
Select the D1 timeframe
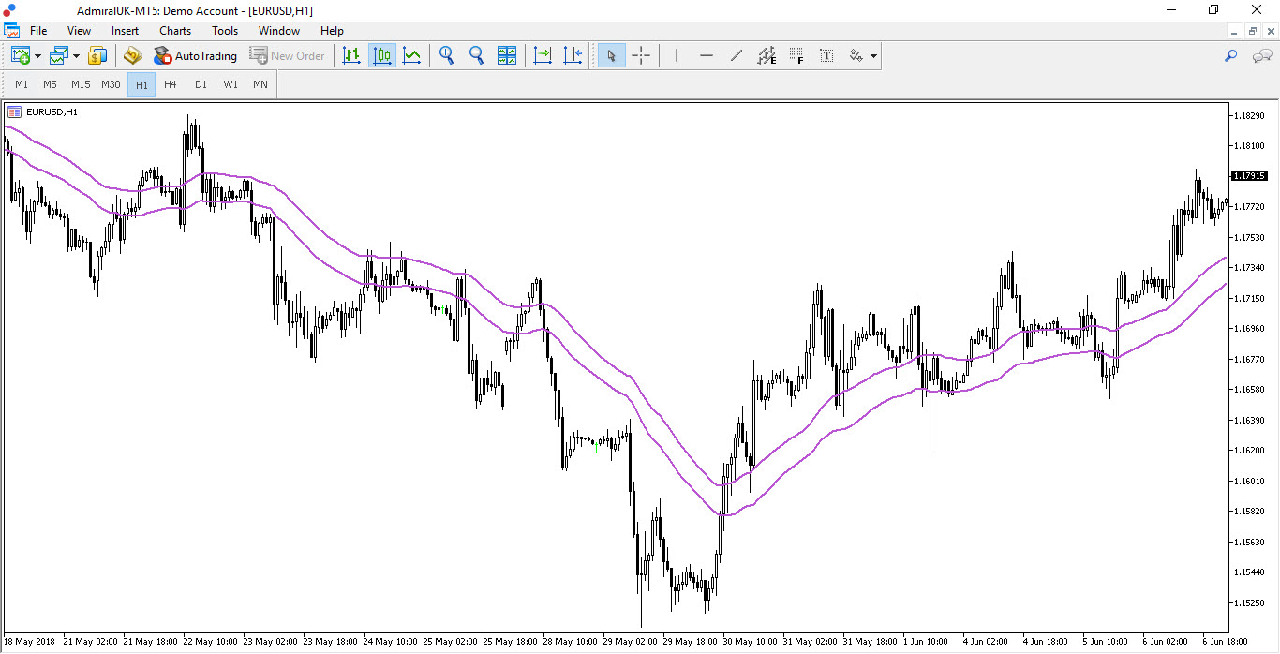(x=201, y=84)
